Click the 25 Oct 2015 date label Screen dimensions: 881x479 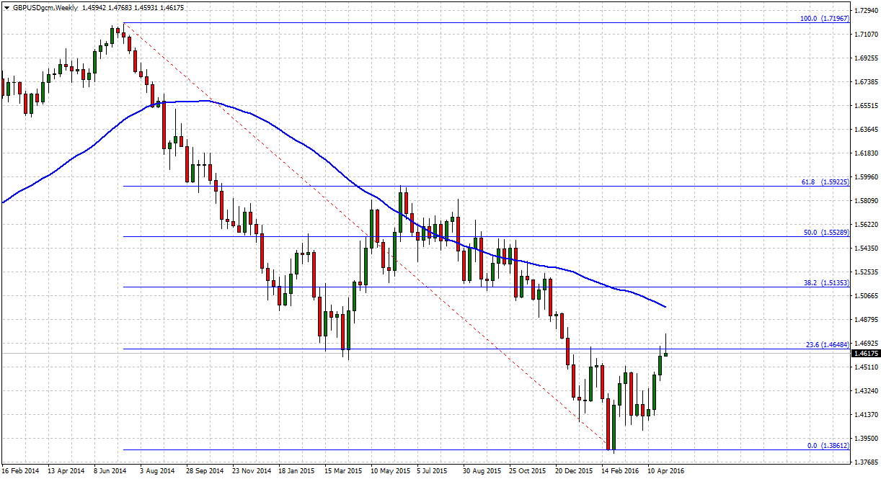[x=528, y=470]
